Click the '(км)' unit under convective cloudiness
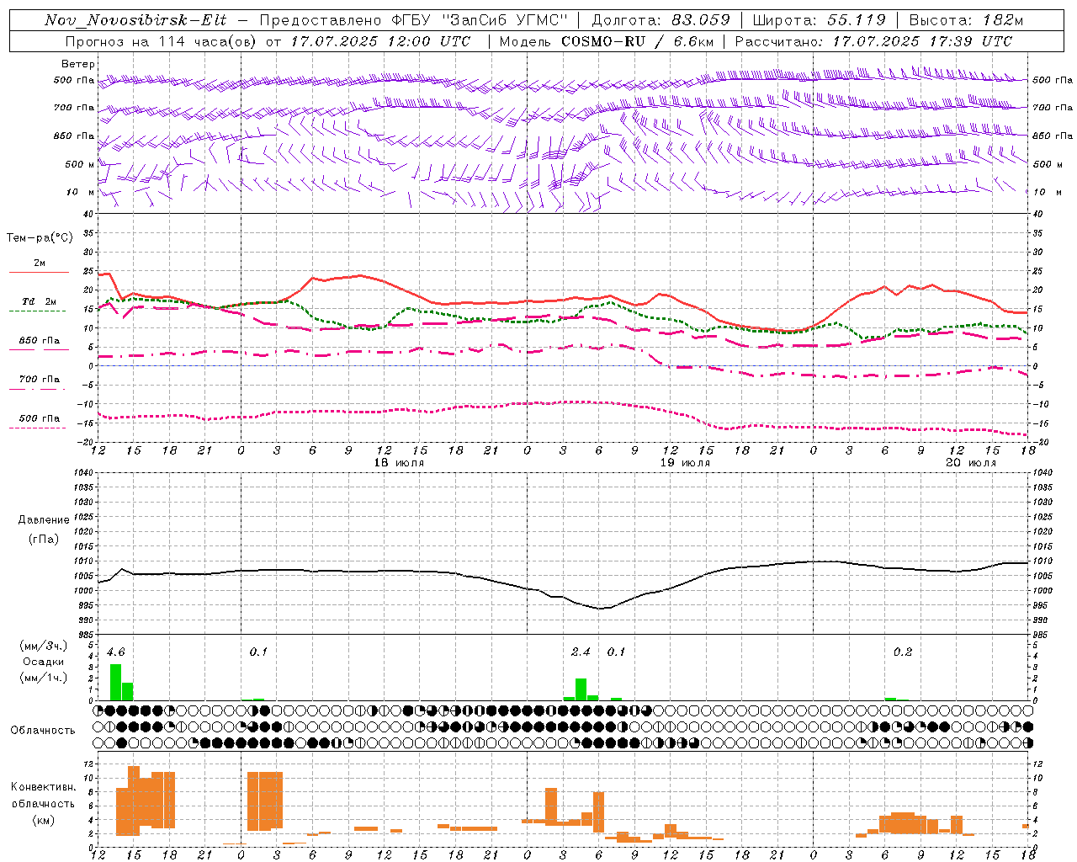 (43, 820)
